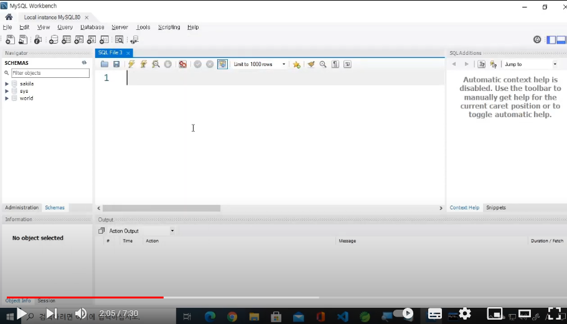
Task: Toggle word wrap in the editor
Action: pyautogui.click(x=347, y=64)
